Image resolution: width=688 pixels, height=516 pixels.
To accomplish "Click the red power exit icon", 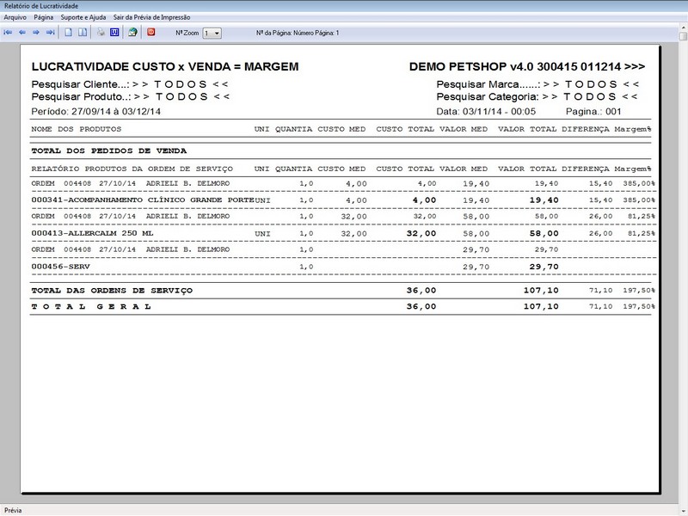I will pyautogui.click(x=151, y=33).
